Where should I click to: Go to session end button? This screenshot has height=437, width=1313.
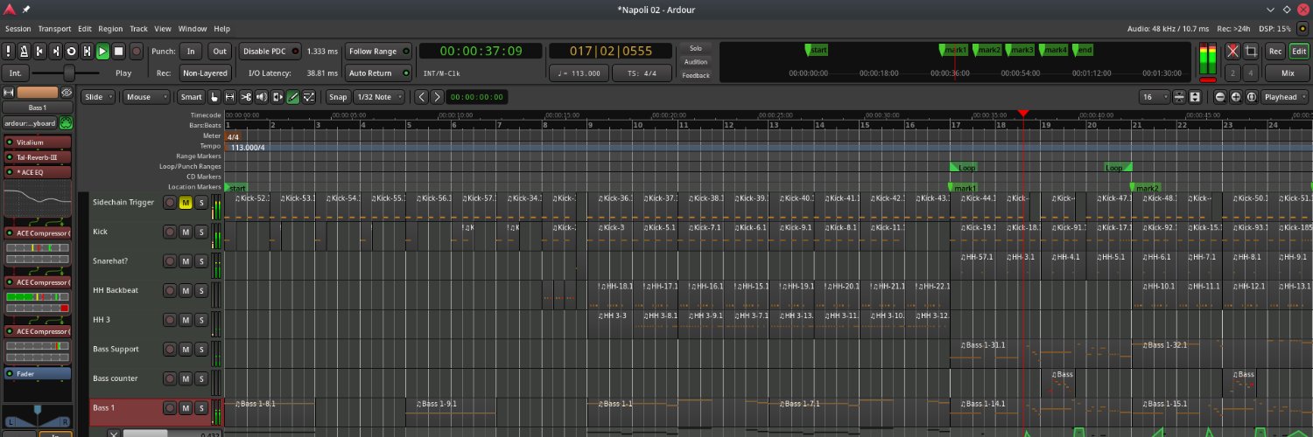[56, 52]
